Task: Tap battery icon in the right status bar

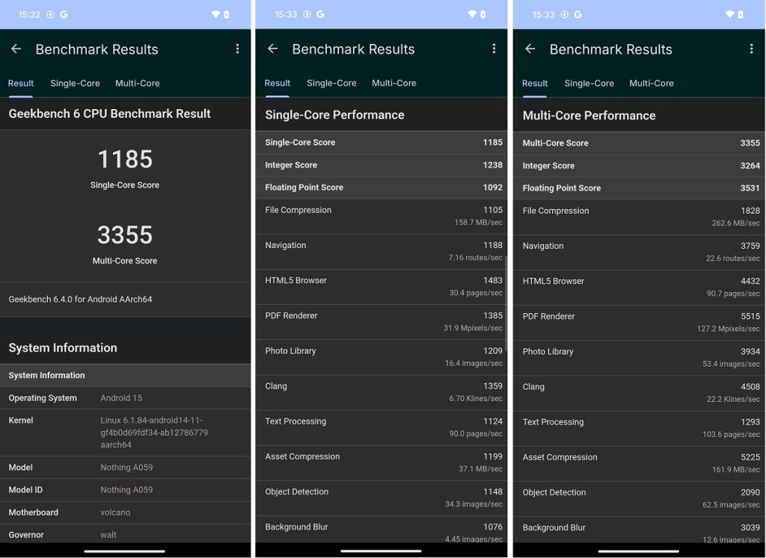Action: tap(741, 15)
